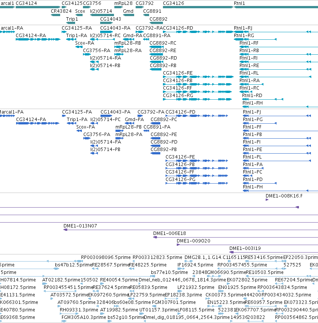Select EST RP003312823.5prime
This screenshot has height=323, width=318.
(x=157, y=257)
